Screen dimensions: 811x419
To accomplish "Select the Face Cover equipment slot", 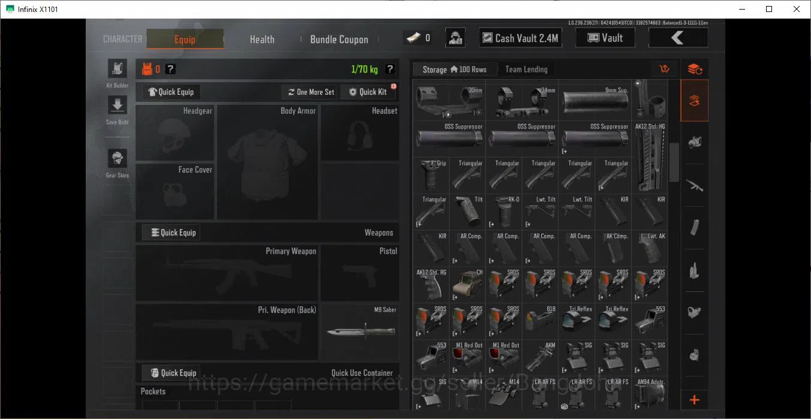I will point(175,191).
